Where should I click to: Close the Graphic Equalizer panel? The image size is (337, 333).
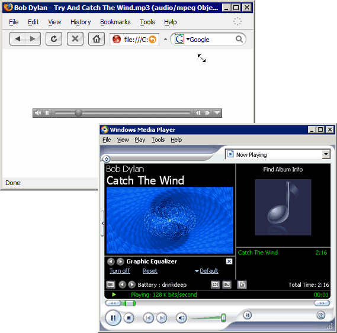pos(229,261)
